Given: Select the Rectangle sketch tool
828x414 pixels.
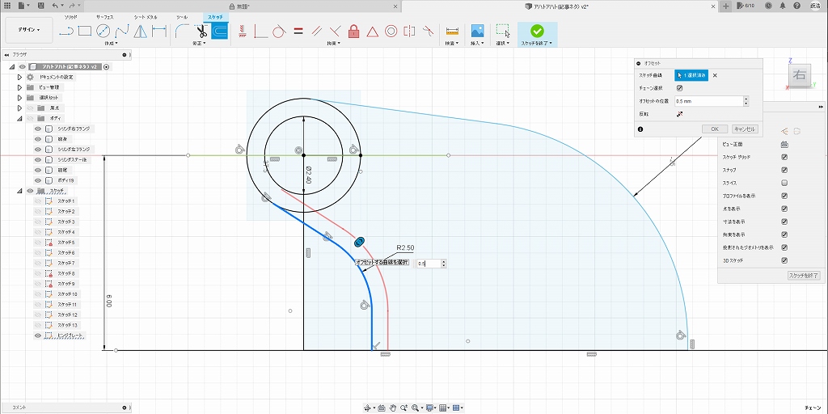Looking at the screenshot, I should tap(85, 32).
